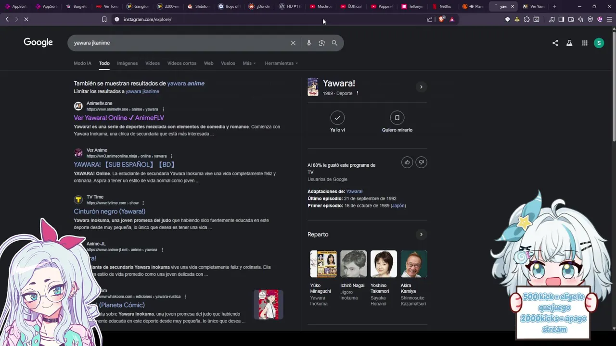Open the Extensions puzzle icon
The width and height of the screenshot is (616, 346).
(526, 19)
